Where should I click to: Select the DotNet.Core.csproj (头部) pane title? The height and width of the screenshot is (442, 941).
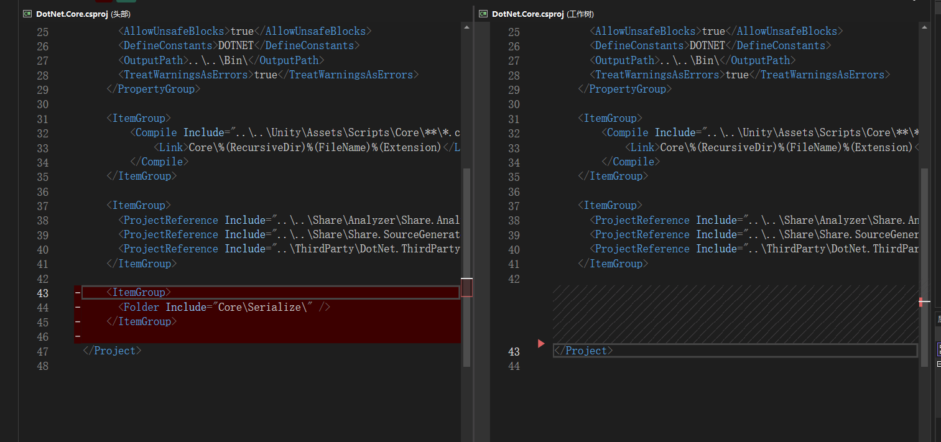click(x=83, y=13)
